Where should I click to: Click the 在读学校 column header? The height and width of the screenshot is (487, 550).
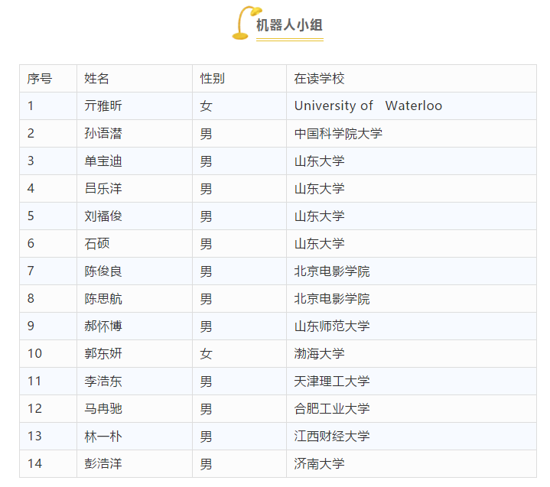coord(320,79)
